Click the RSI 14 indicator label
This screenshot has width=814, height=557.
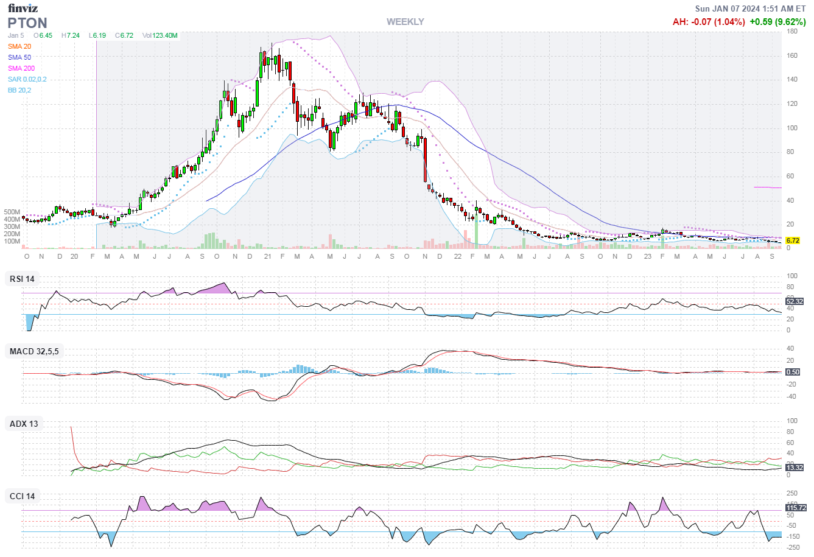(x=23, y=279)
